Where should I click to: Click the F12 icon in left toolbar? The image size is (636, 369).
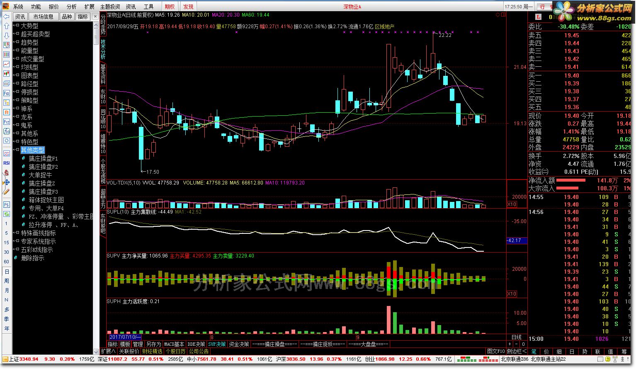click(6, 122)
